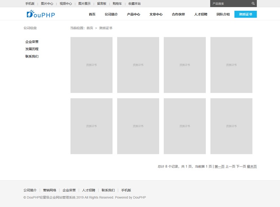
Task: Click the first certificate thumbnail in top row
Action: 91,65
